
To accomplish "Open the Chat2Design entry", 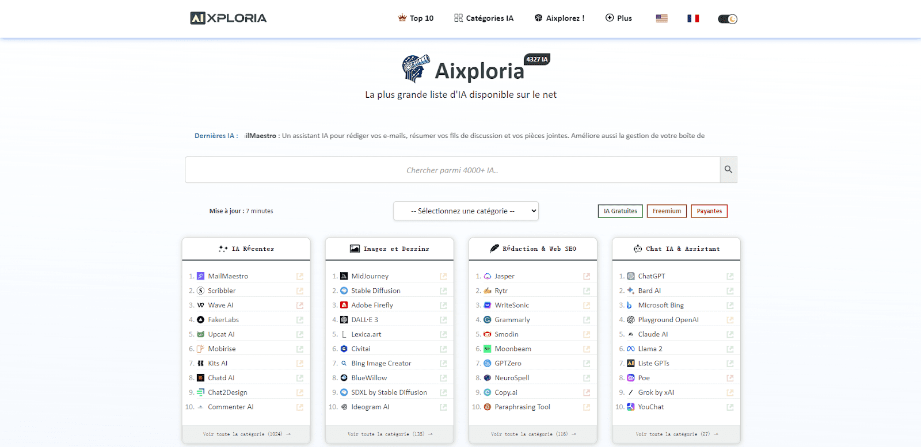I will click(227, 392).
